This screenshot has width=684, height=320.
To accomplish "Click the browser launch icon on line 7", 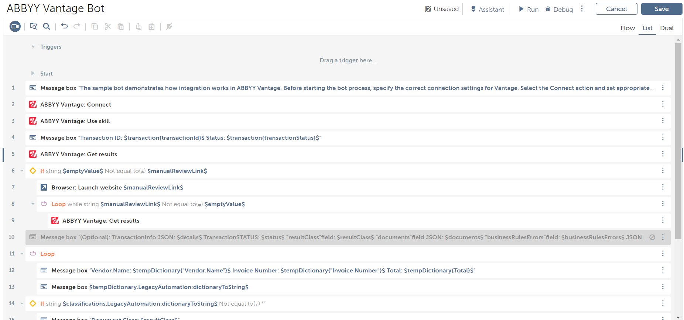I will [x=44, y=187].
